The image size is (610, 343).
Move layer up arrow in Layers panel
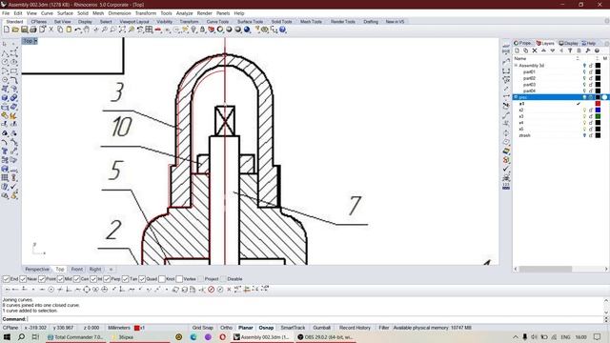[543, 50]
